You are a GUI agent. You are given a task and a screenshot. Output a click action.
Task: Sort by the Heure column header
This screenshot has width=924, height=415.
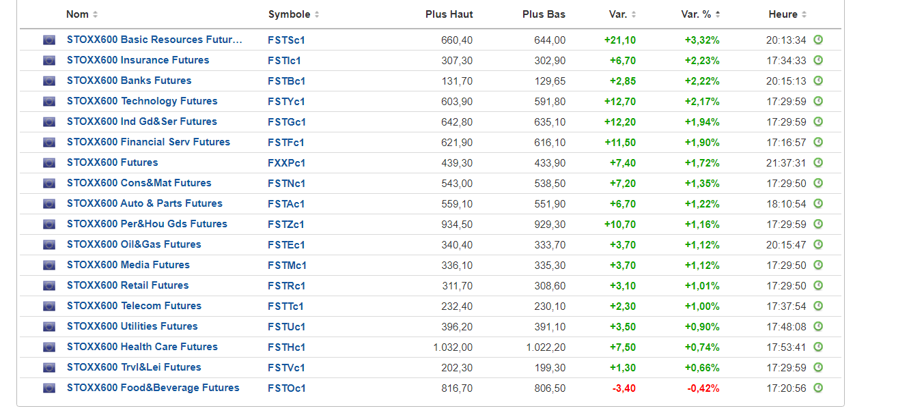point(787,14)
